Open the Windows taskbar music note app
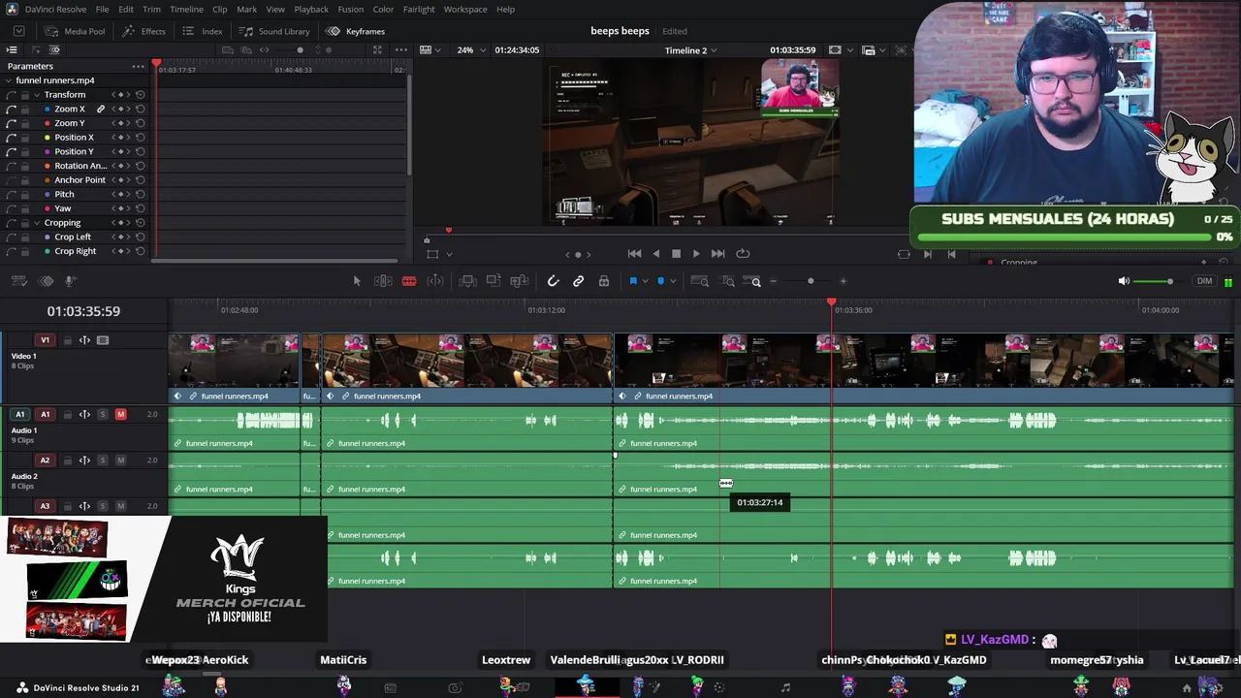1241x698 pixels. pos(785,687)
